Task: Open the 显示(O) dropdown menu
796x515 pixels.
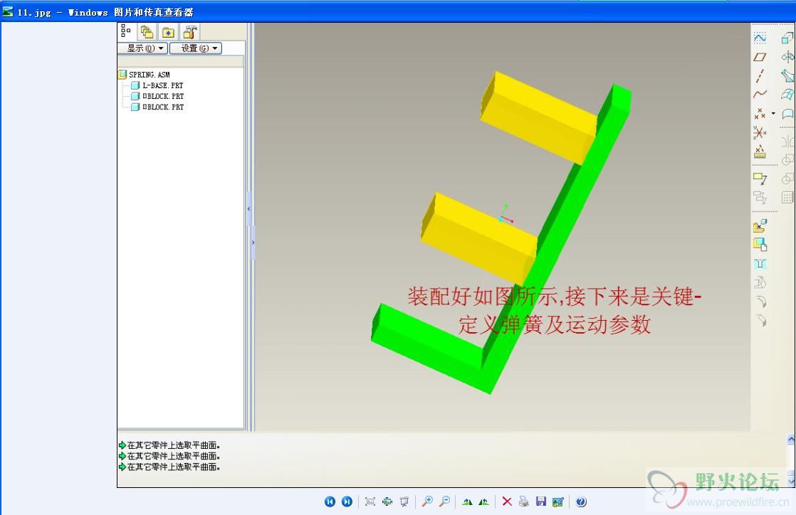Action: pos(142,48)
